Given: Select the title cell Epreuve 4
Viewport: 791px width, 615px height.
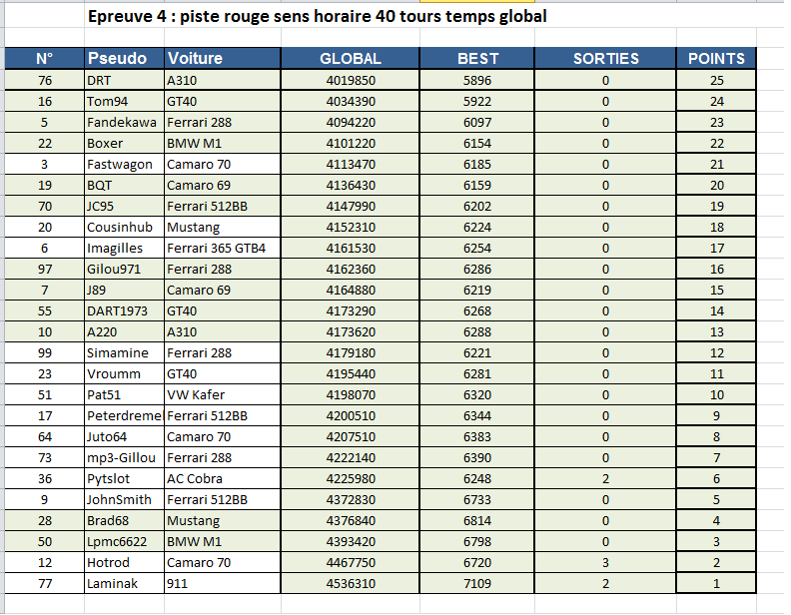Looking at the screenshot, I should pos(318,16).
